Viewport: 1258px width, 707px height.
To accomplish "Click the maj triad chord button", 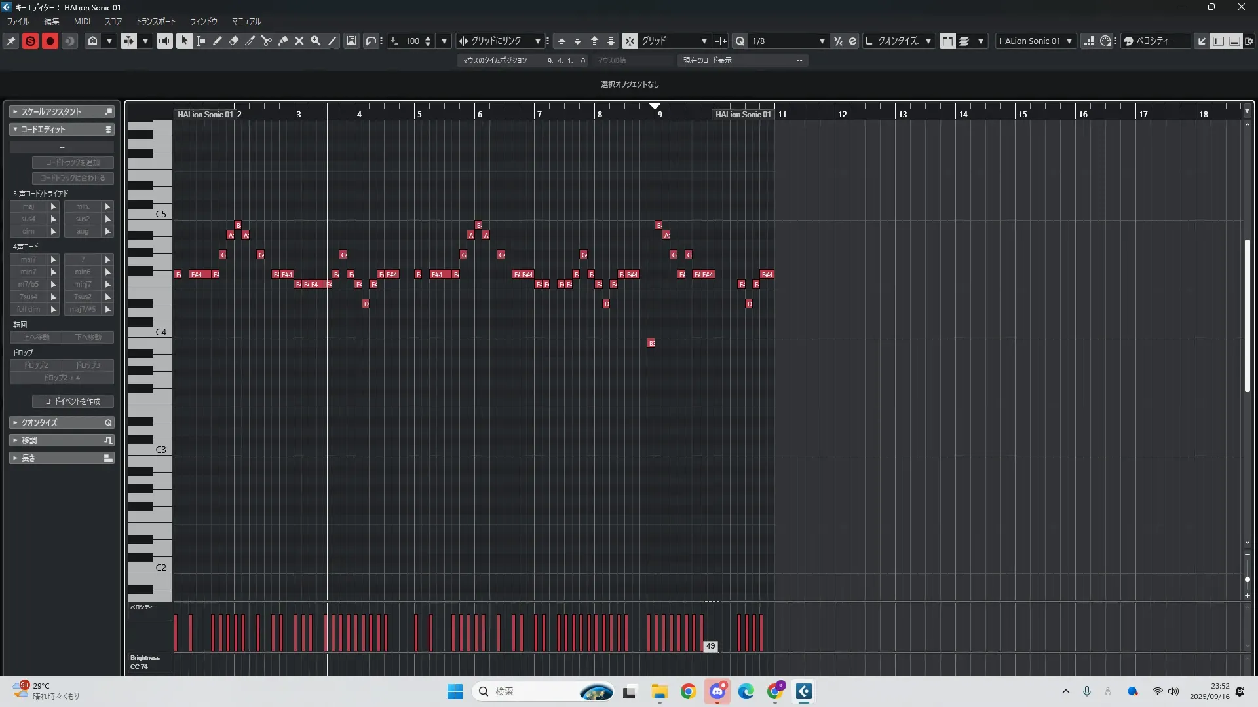I will point(28,206).
